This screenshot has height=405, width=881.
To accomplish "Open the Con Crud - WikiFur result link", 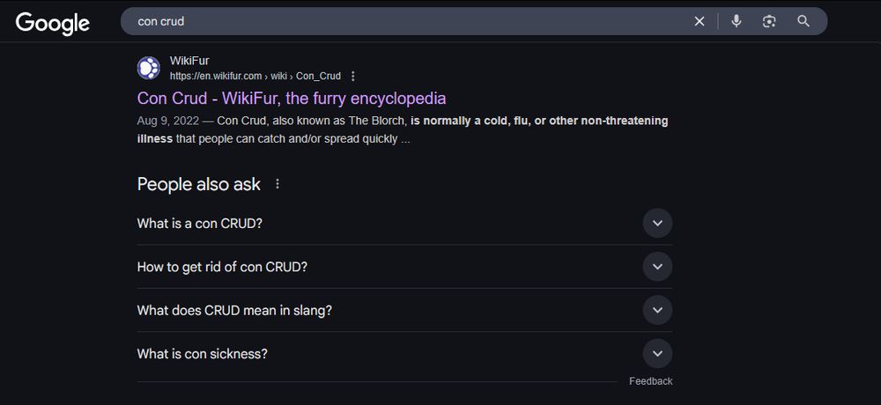I will [292, 98].
